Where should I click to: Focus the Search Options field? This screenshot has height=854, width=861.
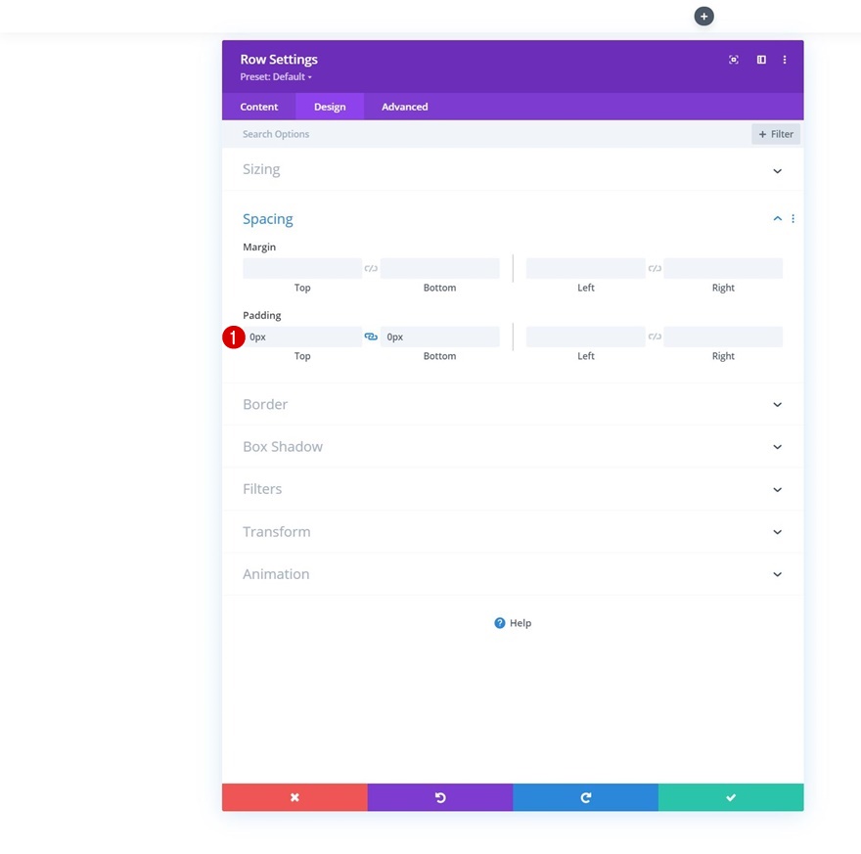tap(486, 134)
